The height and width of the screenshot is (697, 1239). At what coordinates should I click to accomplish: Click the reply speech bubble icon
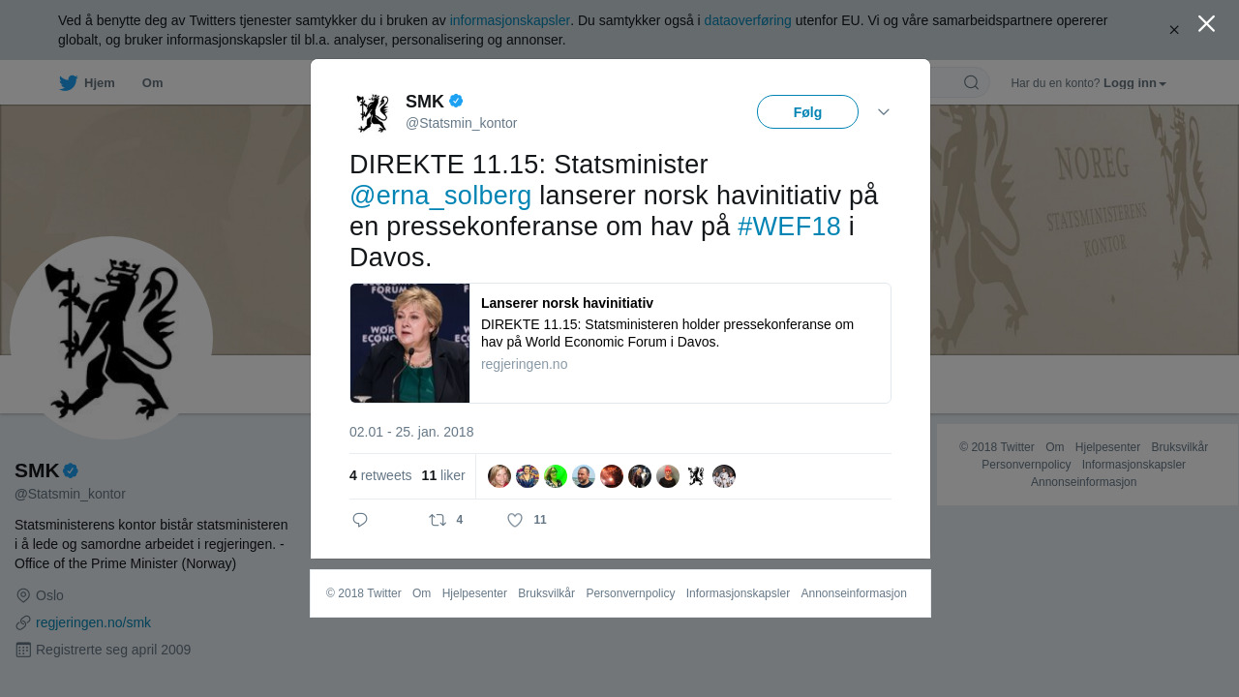[360, 520]
